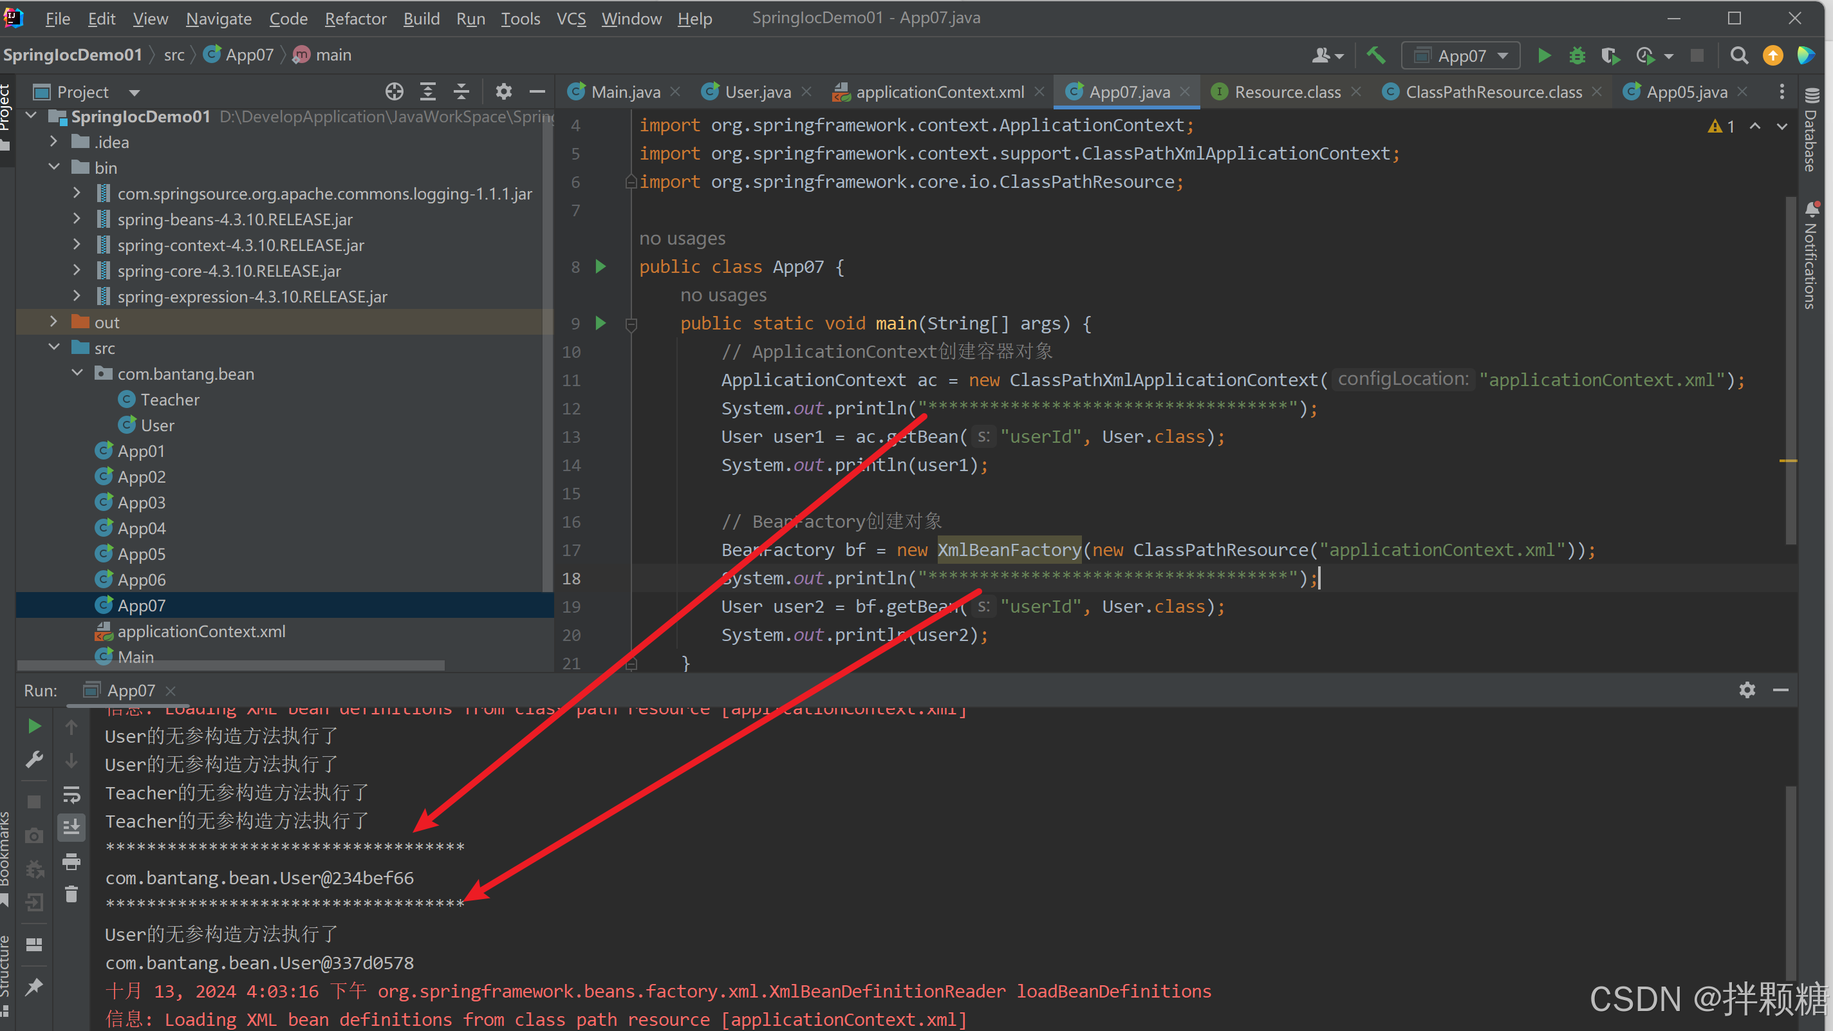This screenshot has height=1031, width=1833.
Task: Rerun App07 from Run panel
Action: (33, 727)
